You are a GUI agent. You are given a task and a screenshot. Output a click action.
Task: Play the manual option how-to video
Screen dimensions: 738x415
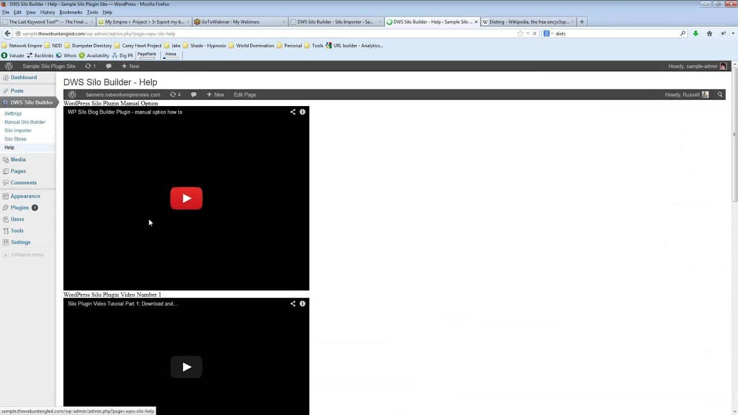coord(186,198)
